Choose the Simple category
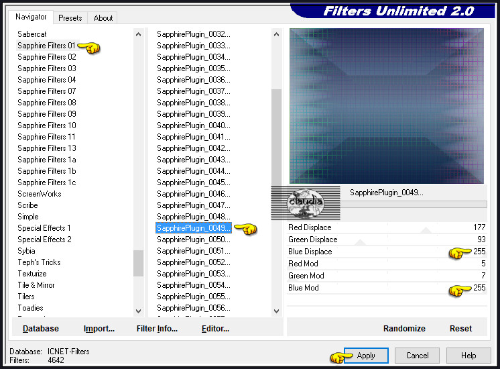 28,217
